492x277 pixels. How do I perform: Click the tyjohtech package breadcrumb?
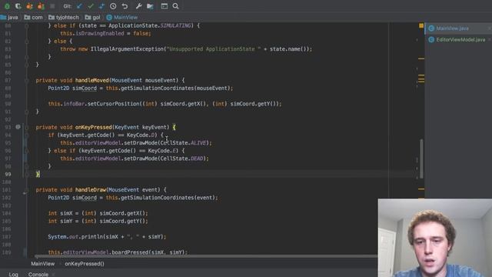click(x=64, y=17)
